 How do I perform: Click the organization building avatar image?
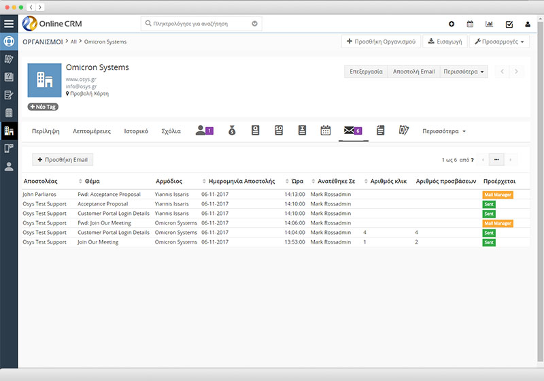(x=44, y=80)
